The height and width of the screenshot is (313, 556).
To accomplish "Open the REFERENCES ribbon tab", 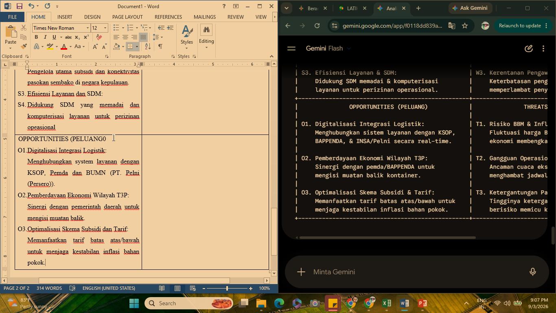I will pos(168,17).
